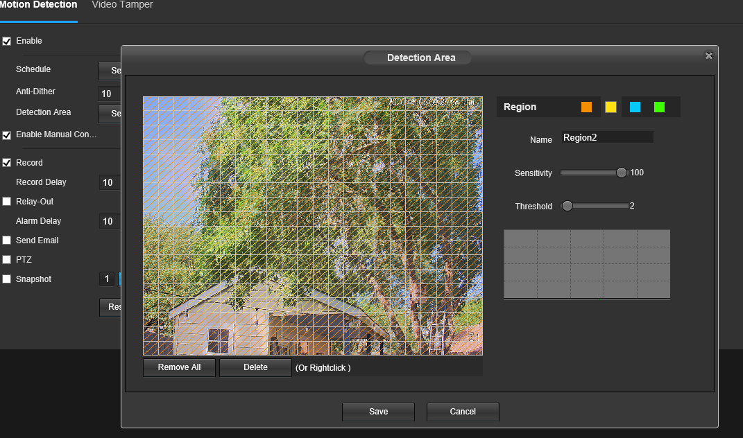Enable the Snapshot checkbox

coord(7,279)
